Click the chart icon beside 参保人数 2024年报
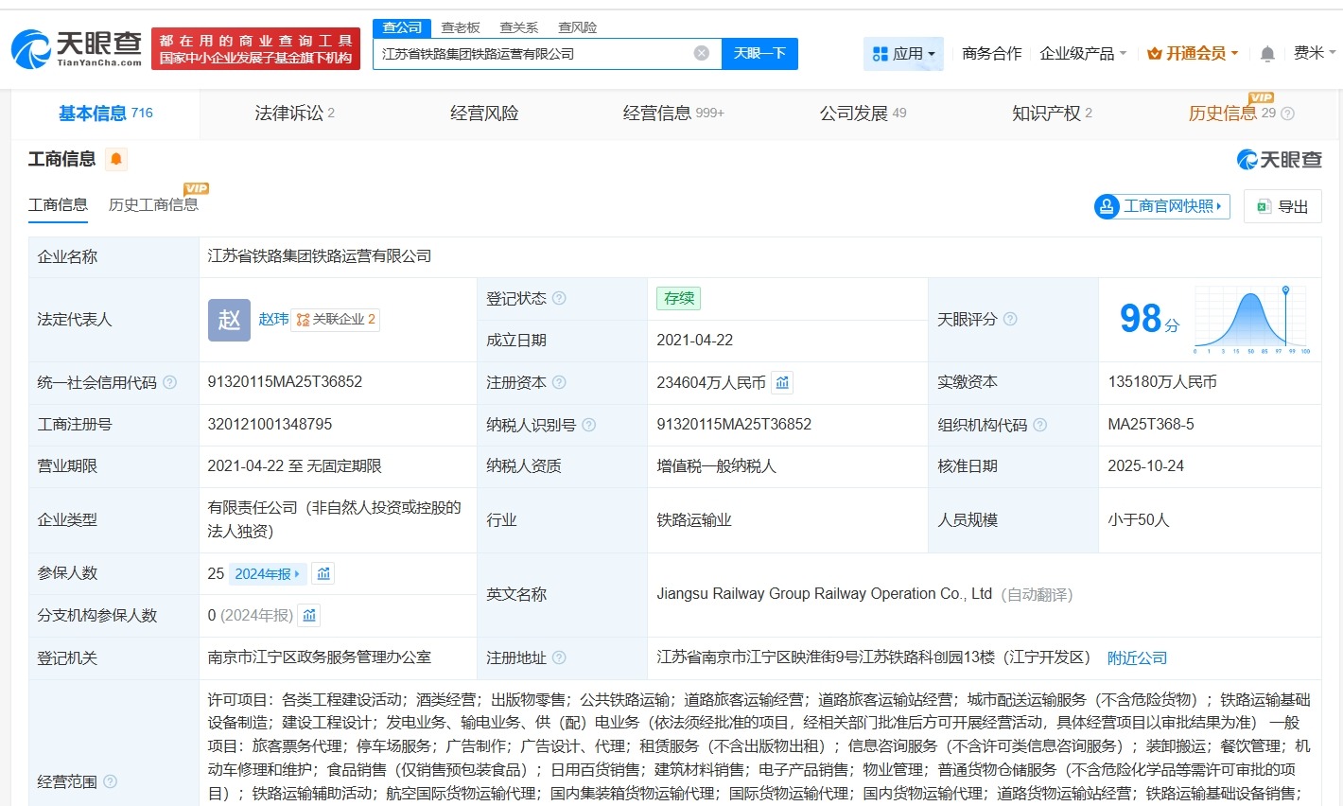Screen dimensions: 1343x806 click(323, 572)
